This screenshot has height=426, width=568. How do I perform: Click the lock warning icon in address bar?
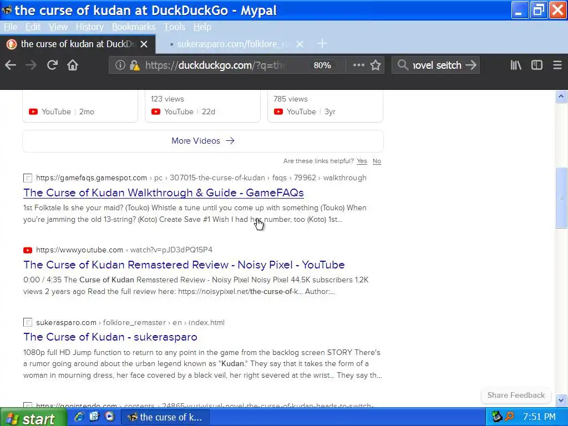pyautogui.click(x=135, y=65)
